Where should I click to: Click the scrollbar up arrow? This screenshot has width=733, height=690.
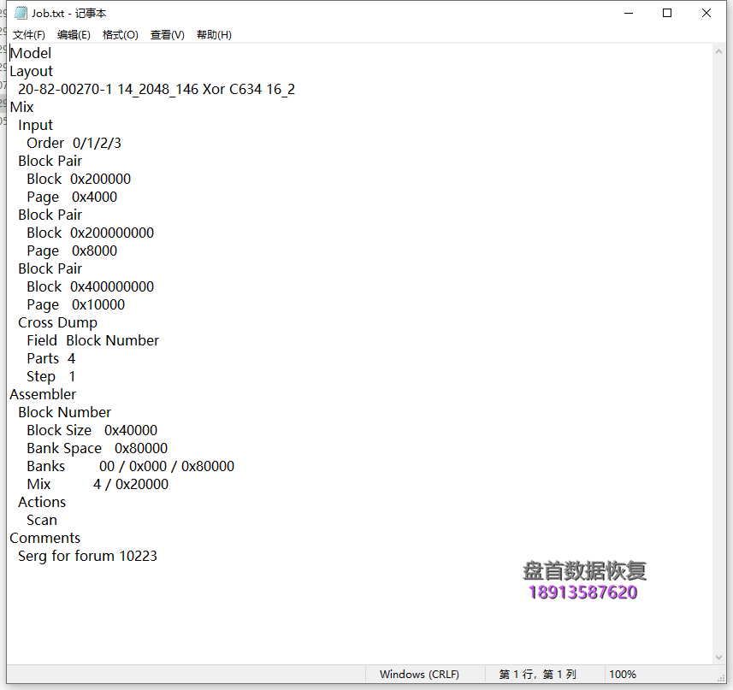(719, 52)
